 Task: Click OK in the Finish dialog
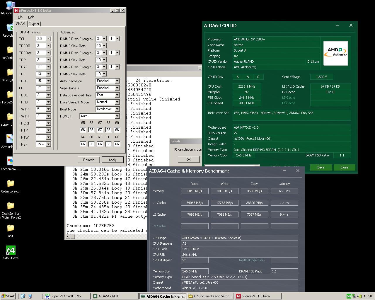click(188, 159)
